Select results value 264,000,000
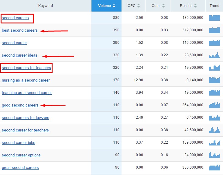The height and width of the screenshot is (175, 223). tap(193, 105)
